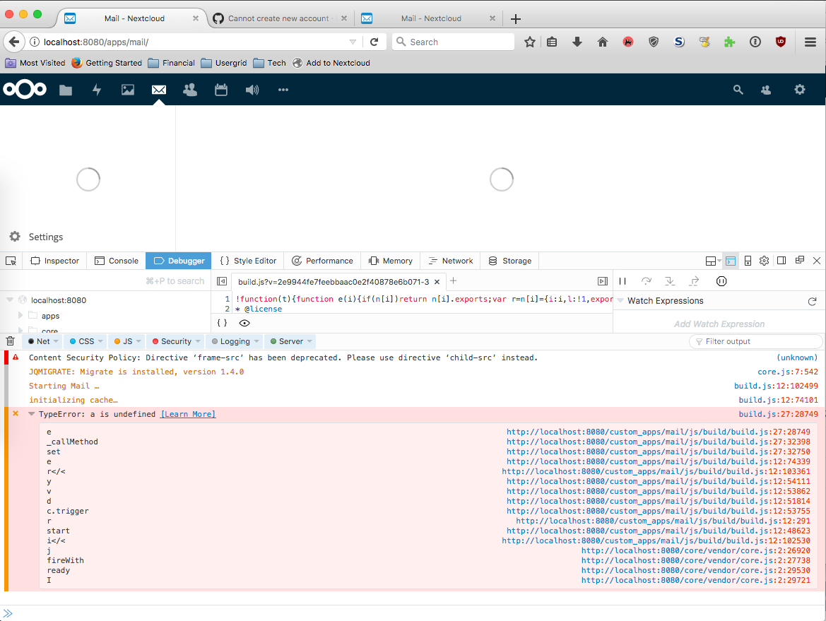
Task: Click the Add Watch Expression field
Action: [719, 323]
